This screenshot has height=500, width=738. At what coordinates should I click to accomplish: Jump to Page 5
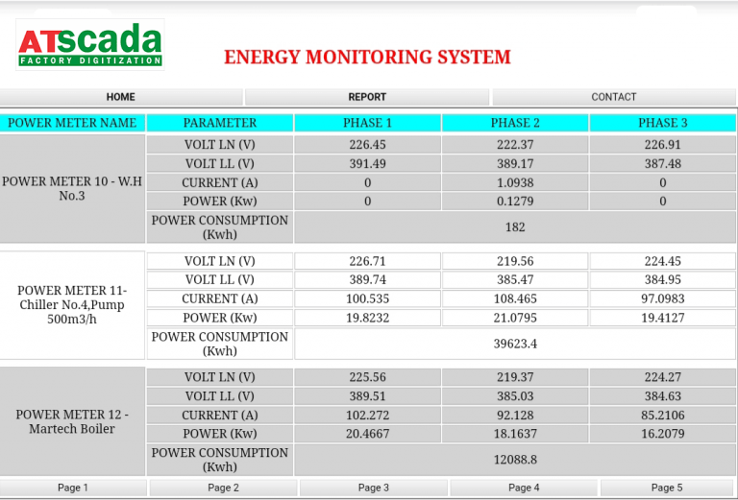pyautogui.click(x=667, y=488)
